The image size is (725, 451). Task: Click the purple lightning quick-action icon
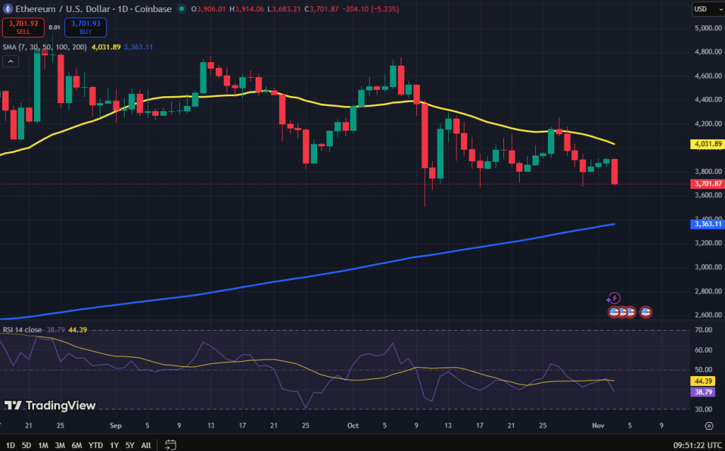(x=614, y=299)
